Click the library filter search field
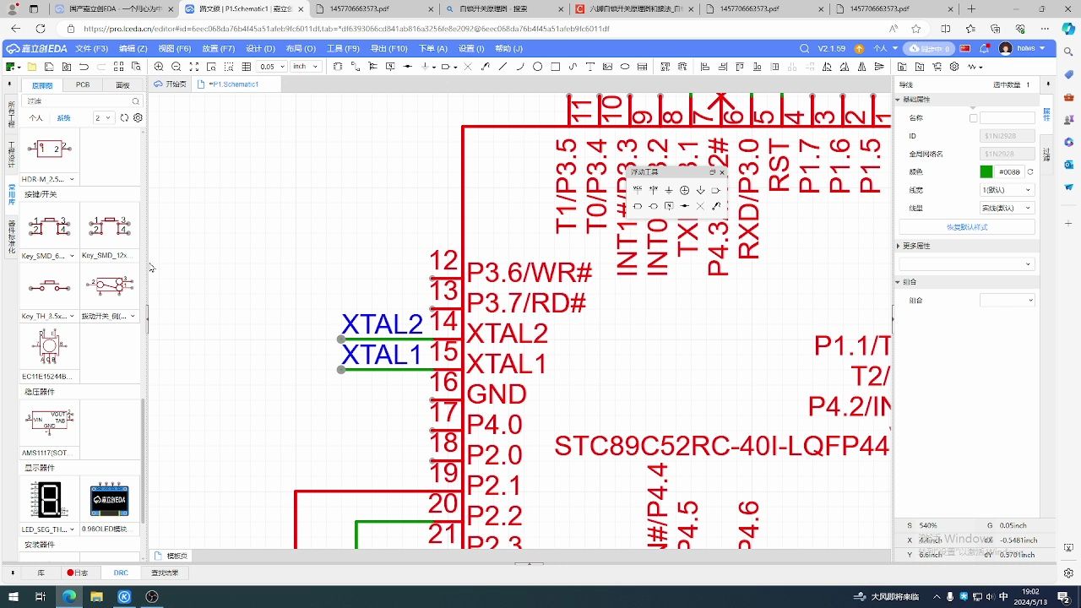This screenshot has height=608, width=1081. click(80, 100)
